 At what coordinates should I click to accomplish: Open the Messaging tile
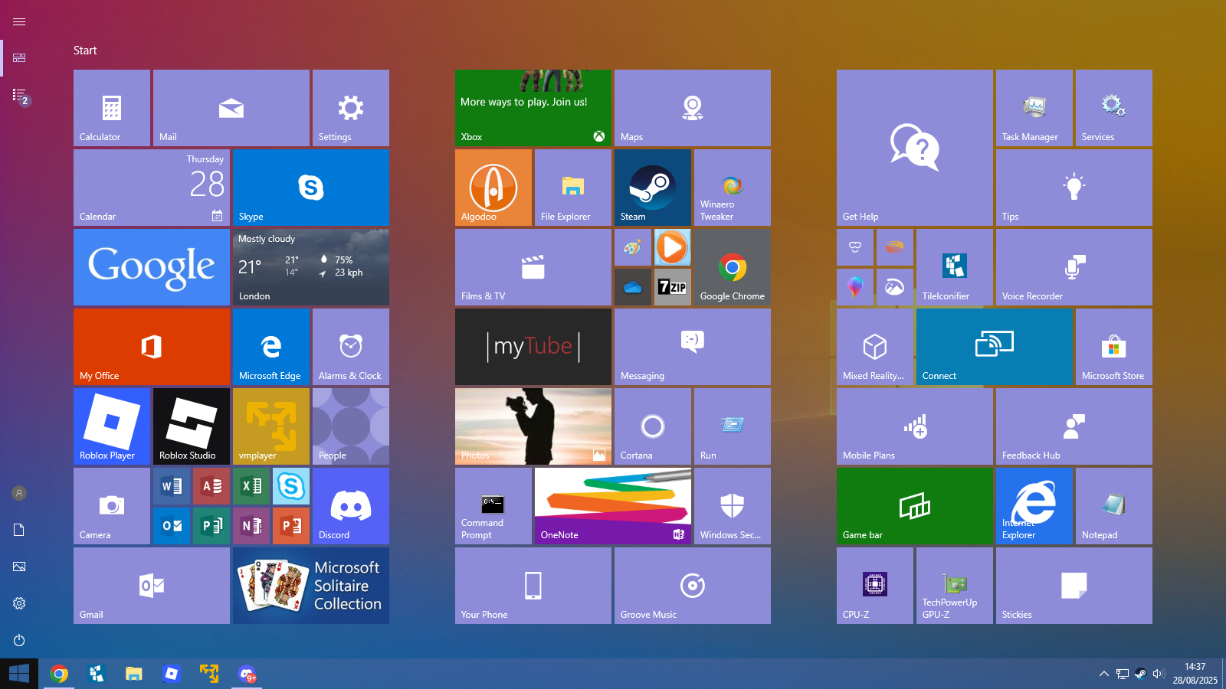[693, 347]
